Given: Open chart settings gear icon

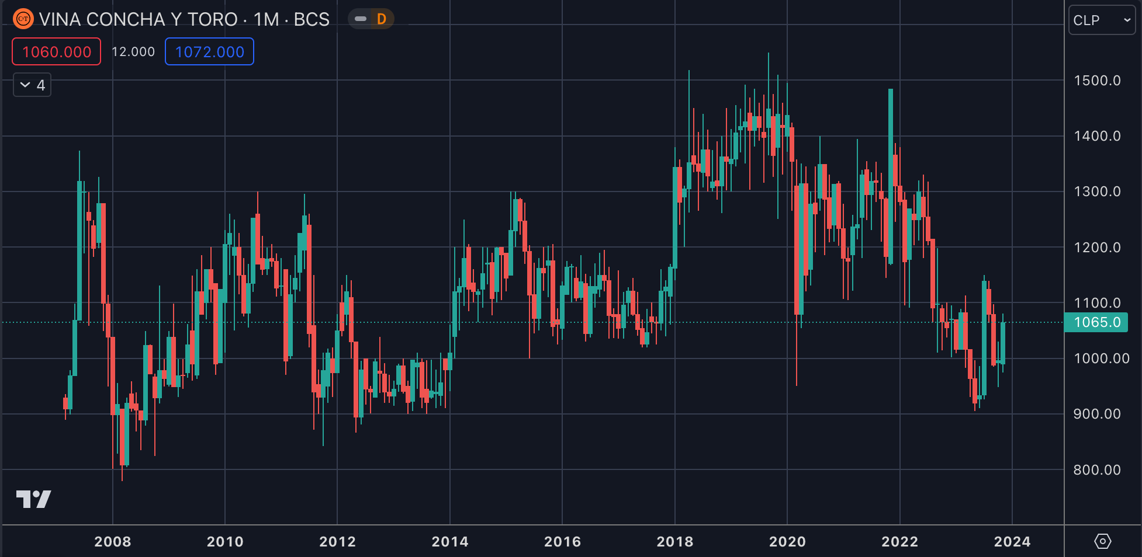Looking at the screenshot, I should [1102, 541].
